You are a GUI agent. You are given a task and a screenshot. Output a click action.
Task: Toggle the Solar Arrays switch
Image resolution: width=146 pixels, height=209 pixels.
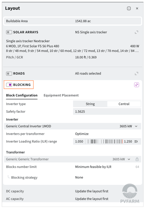(9, 32)
